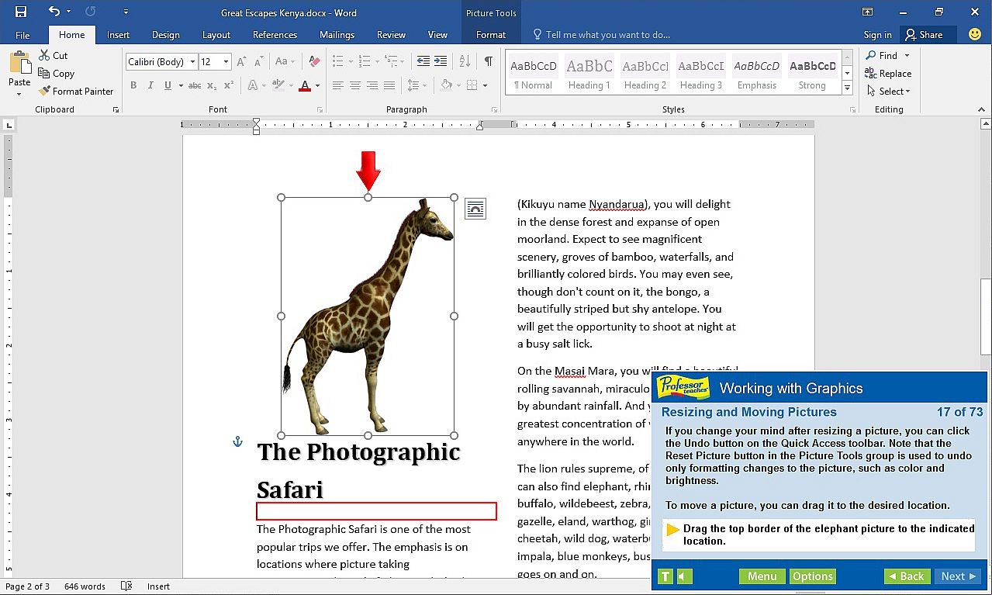Click the Options button in tutorial panel

[x=812, y=576]
